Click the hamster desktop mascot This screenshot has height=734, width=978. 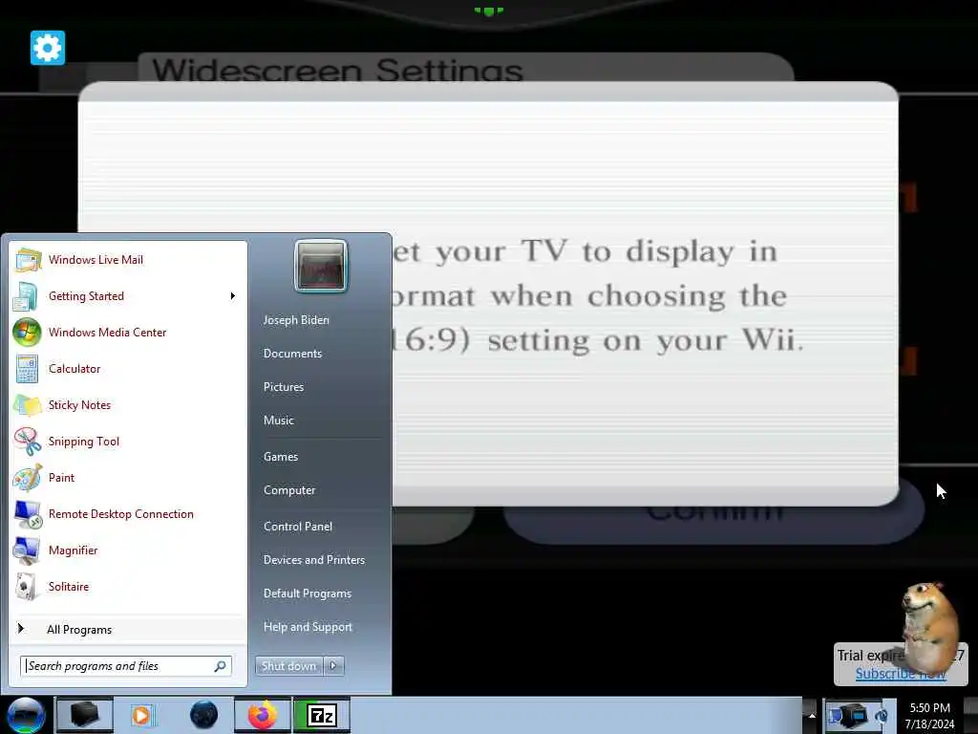coord(929,627)
